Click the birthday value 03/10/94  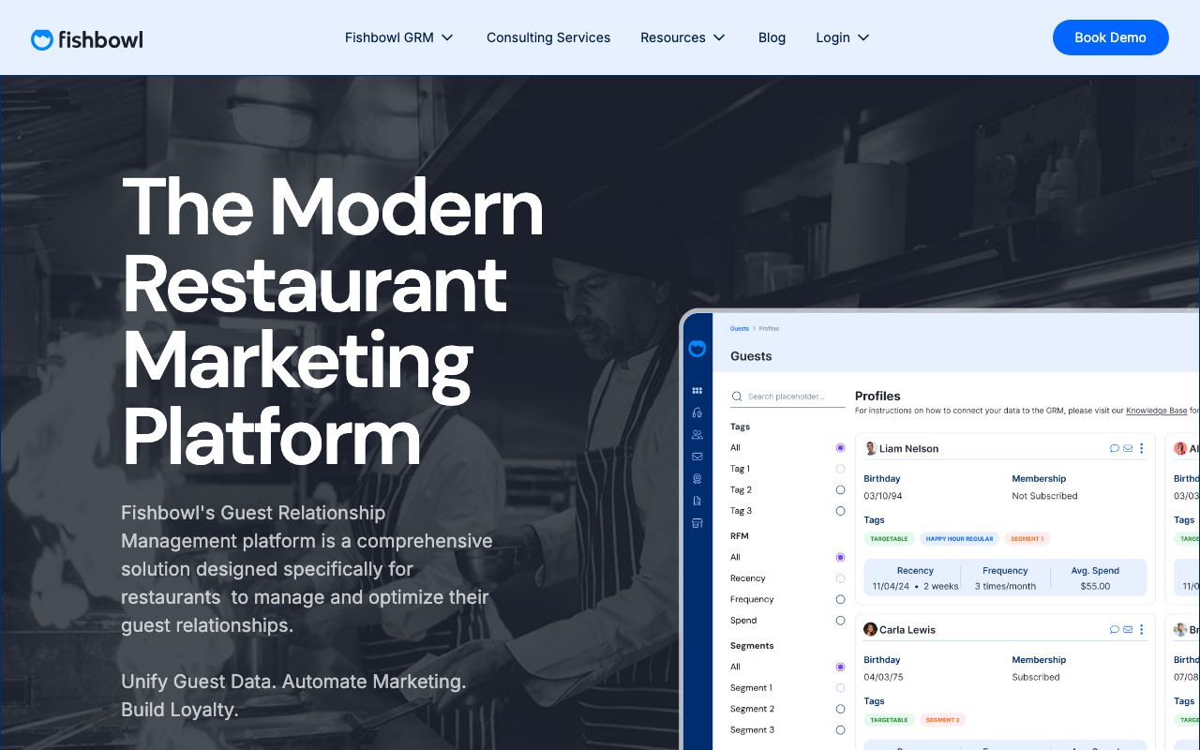(883, 496)
